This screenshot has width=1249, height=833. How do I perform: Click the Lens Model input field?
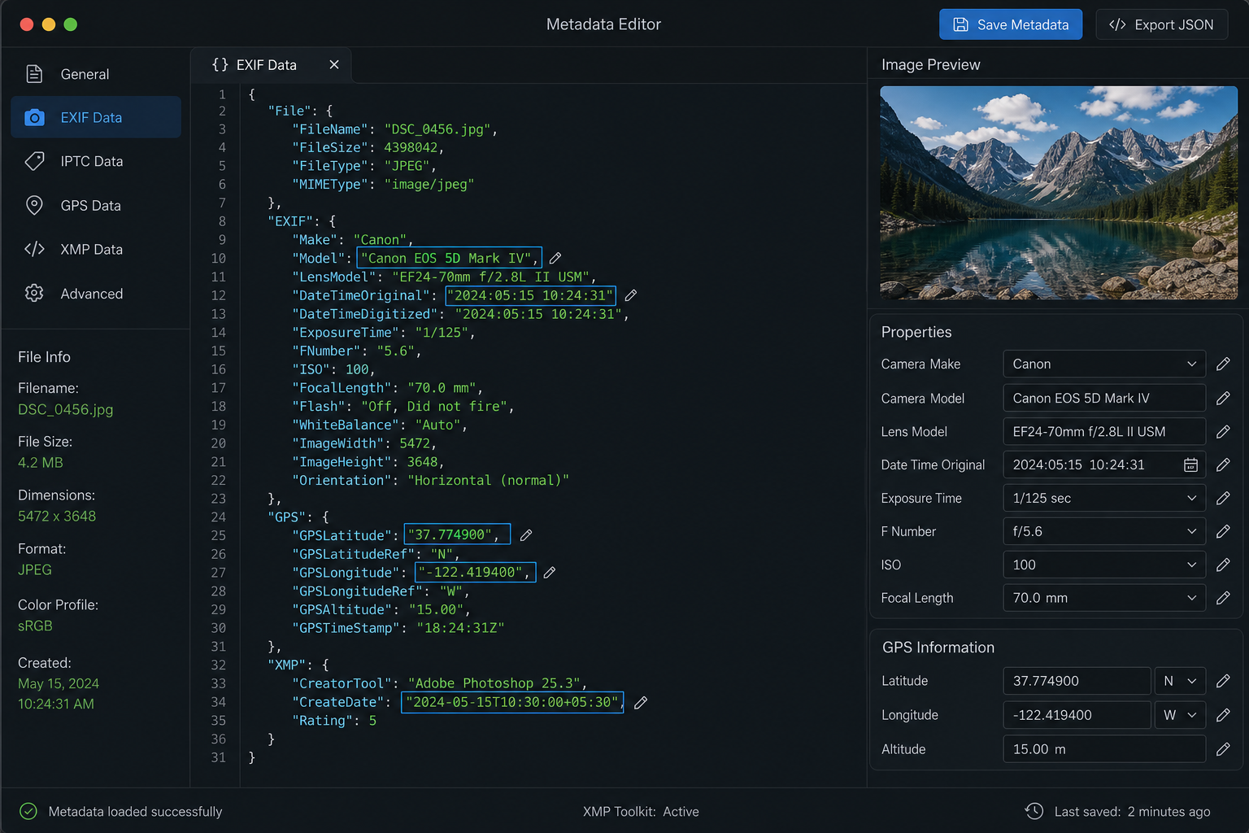pos(1104,432)
